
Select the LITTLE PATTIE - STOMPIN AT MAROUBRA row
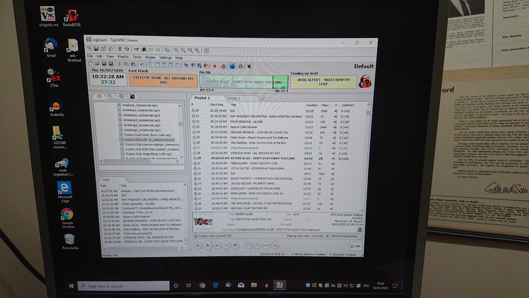pos(276,168)
